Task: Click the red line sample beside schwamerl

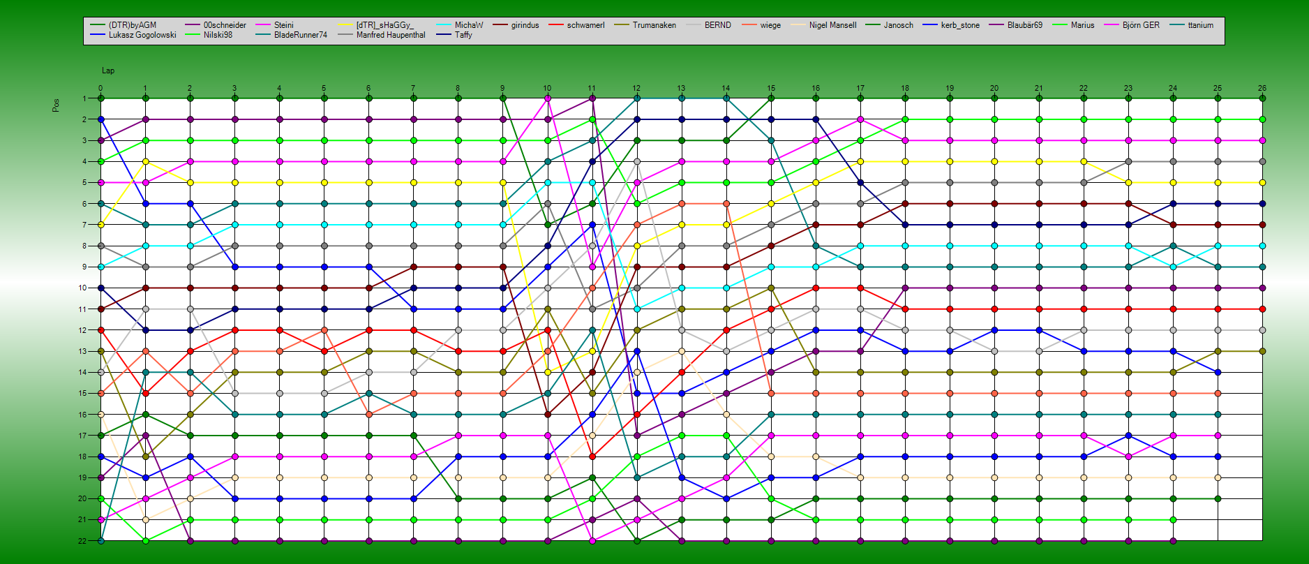Action: (556, 25)
